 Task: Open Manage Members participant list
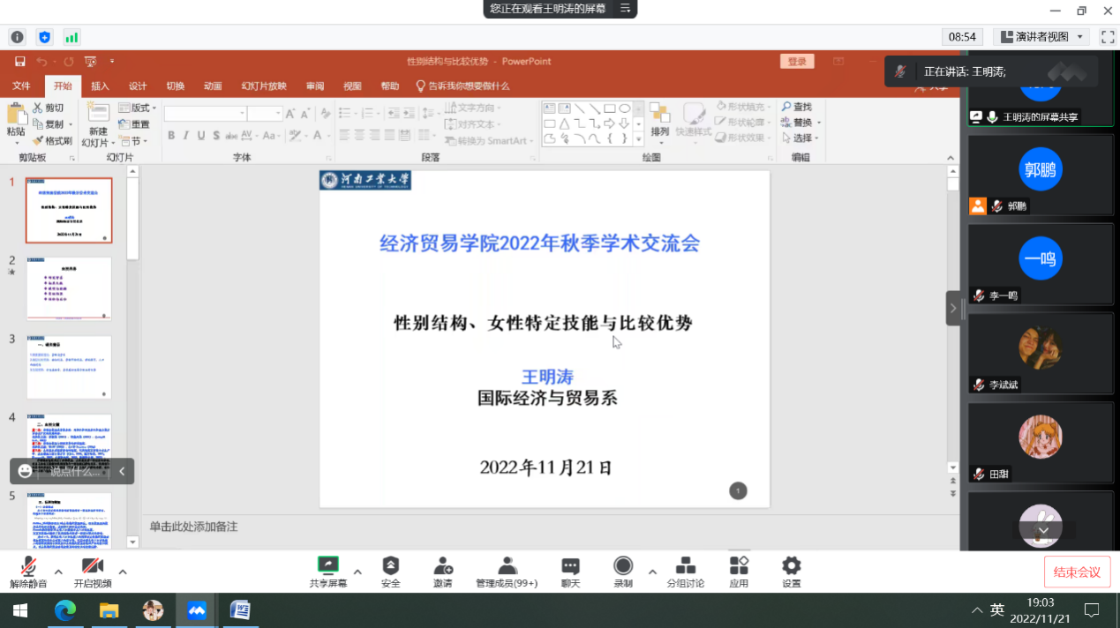[x=507, y=566]
